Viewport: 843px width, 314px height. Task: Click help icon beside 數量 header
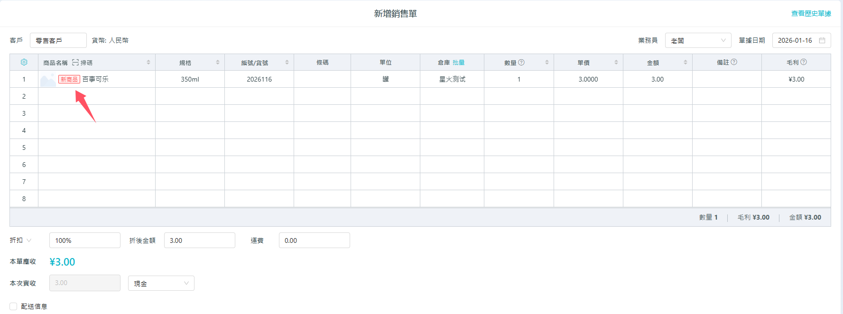click(x=521, y=62)
